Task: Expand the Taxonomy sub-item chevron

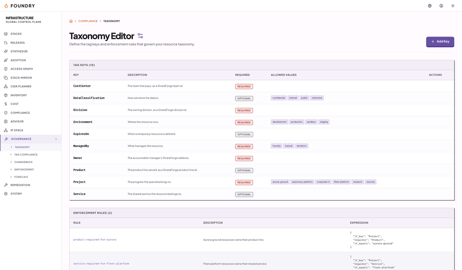Action: pyautogui.click(x=12, y=147)
